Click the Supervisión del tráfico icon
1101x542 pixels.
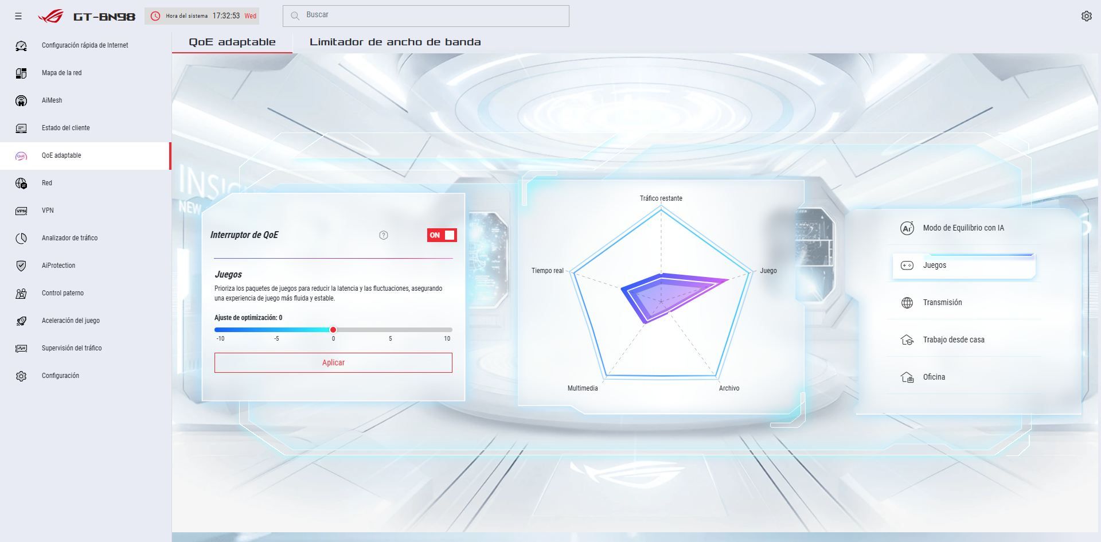[21, 348]
